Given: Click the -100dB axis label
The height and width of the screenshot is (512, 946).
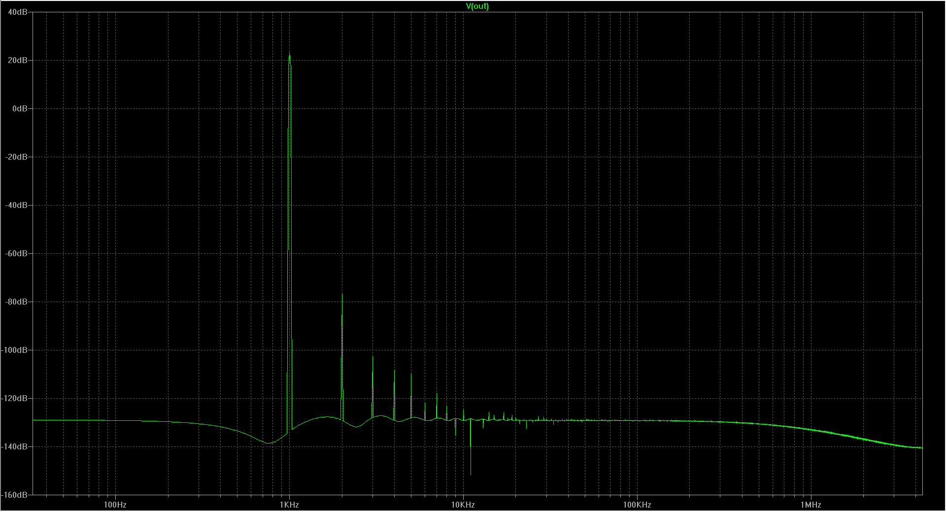Looking at the screenshot, I should 15,350.
